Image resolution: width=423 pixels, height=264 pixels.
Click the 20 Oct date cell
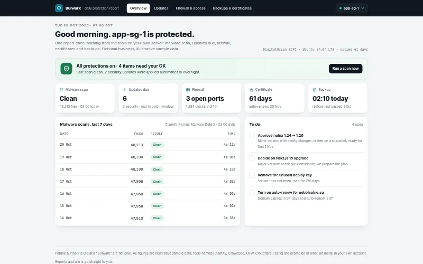tap(66, 145)
